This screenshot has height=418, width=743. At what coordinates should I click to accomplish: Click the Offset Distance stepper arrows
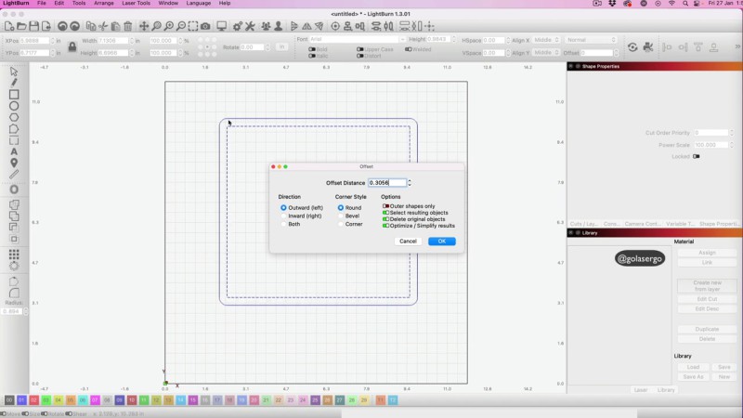(410, 183)
